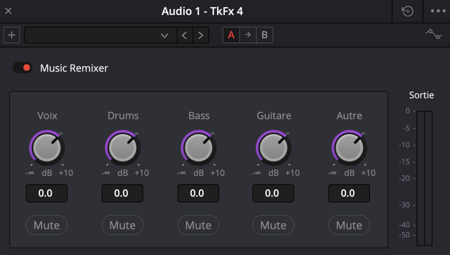The width and height of the screenshot is (450, 255).
Task: Click the Sortie label
Action: (421, 95)
